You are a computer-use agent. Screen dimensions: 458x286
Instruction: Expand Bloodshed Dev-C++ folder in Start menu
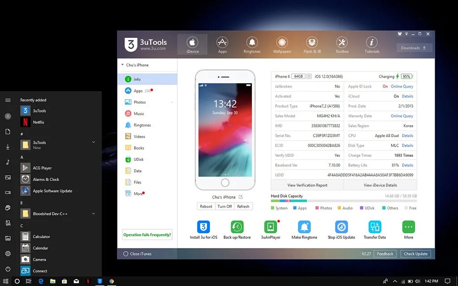(x=93, y=214)
